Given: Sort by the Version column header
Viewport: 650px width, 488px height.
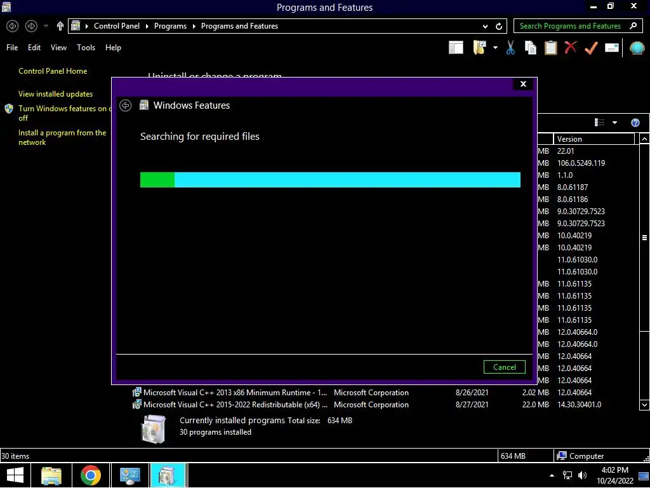Looking at the screenshot, I should pos(594,139).
